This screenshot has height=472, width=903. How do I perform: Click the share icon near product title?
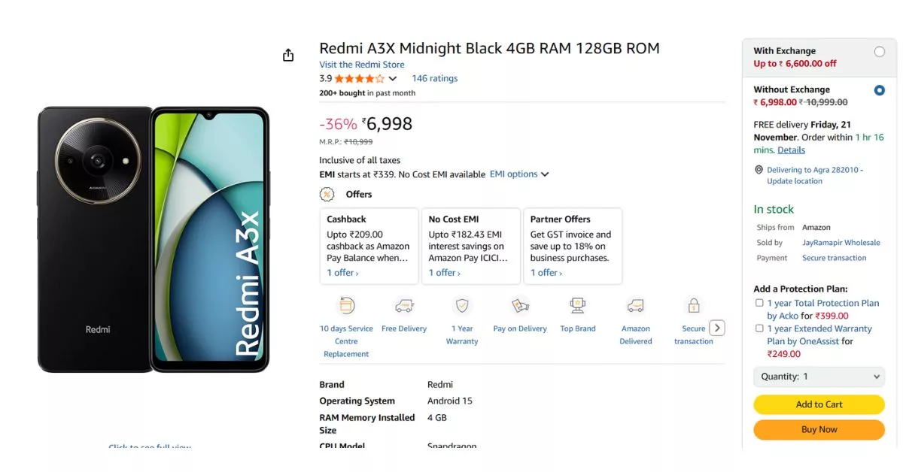click(x=288, y=54)
